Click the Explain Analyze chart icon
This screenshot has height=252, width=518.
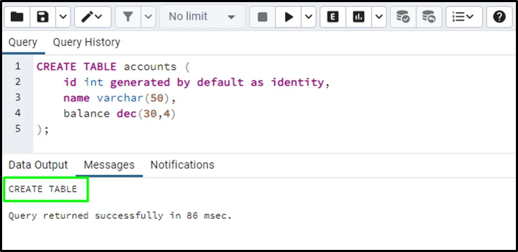tap(359, 17)
